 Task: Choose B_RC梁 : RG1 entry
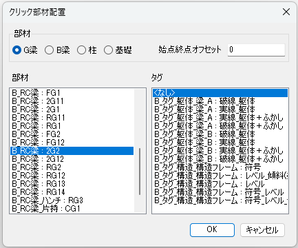pyautogui.click(x=72, y=126)
